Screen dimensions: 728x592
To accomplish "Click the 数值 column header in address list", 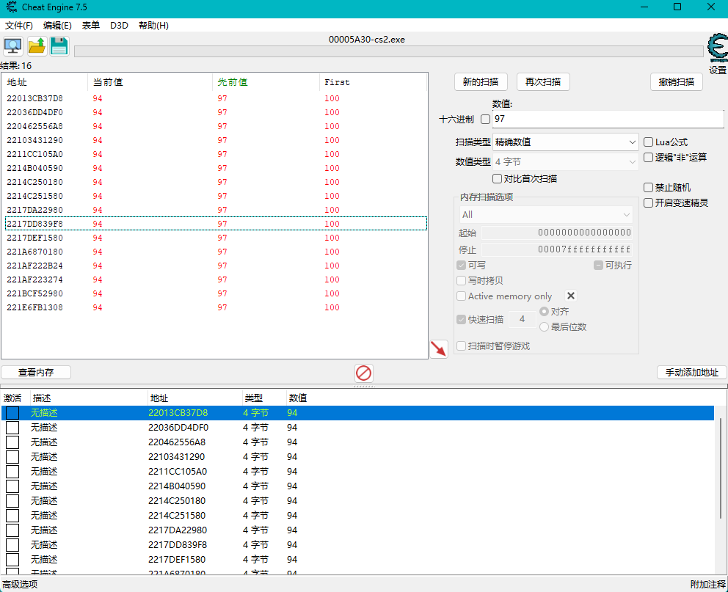I will [298, 398].
